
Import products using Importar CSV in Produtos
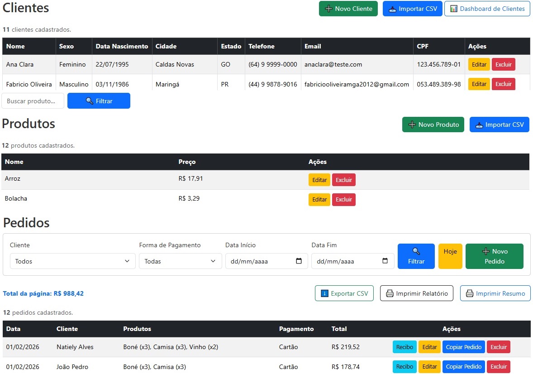[499, 125]
